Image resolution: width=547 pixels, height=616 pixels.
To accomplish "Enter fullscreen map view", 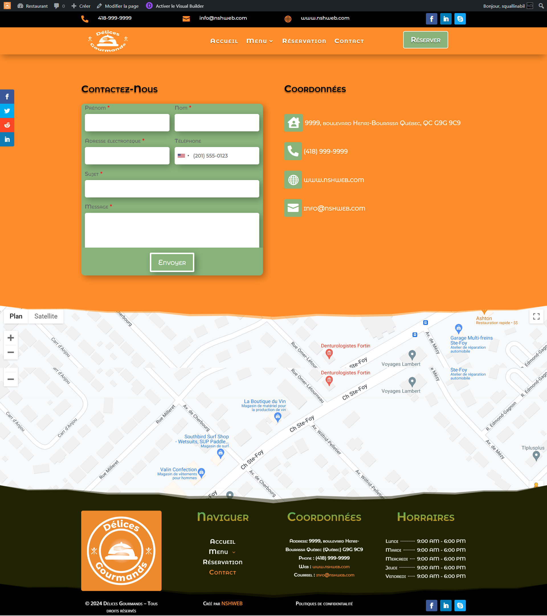I will (536, 317).
